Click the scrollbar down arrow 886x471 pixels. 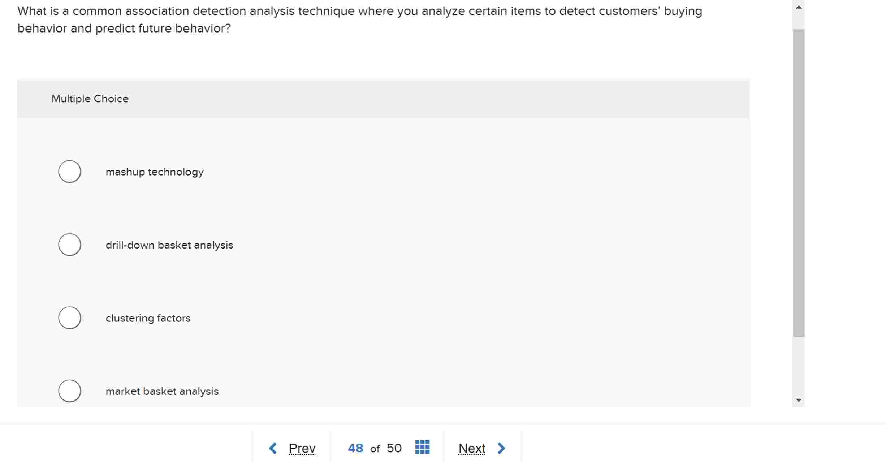point(799,399)
